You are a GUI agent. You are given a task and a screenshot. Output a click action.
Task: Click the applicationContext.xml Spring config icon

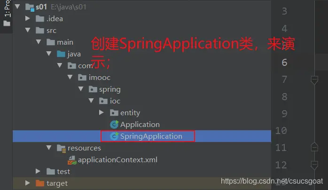pos(72,160)
